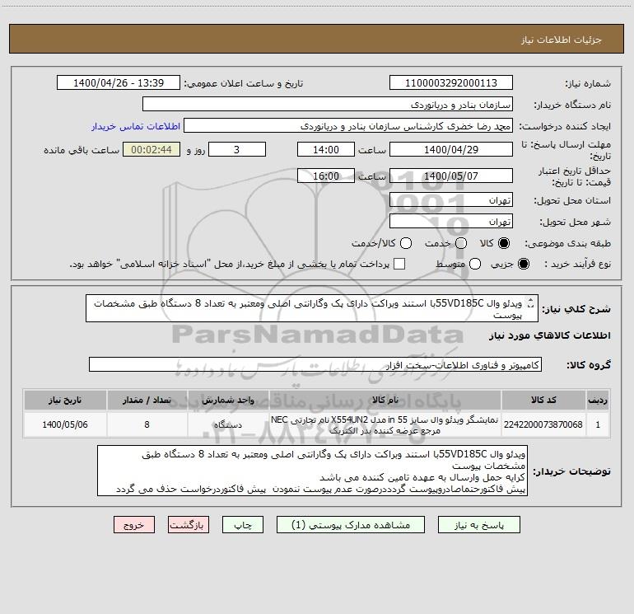
Task: Click the تاریخ نیاز column header
Action: (65, 400)
